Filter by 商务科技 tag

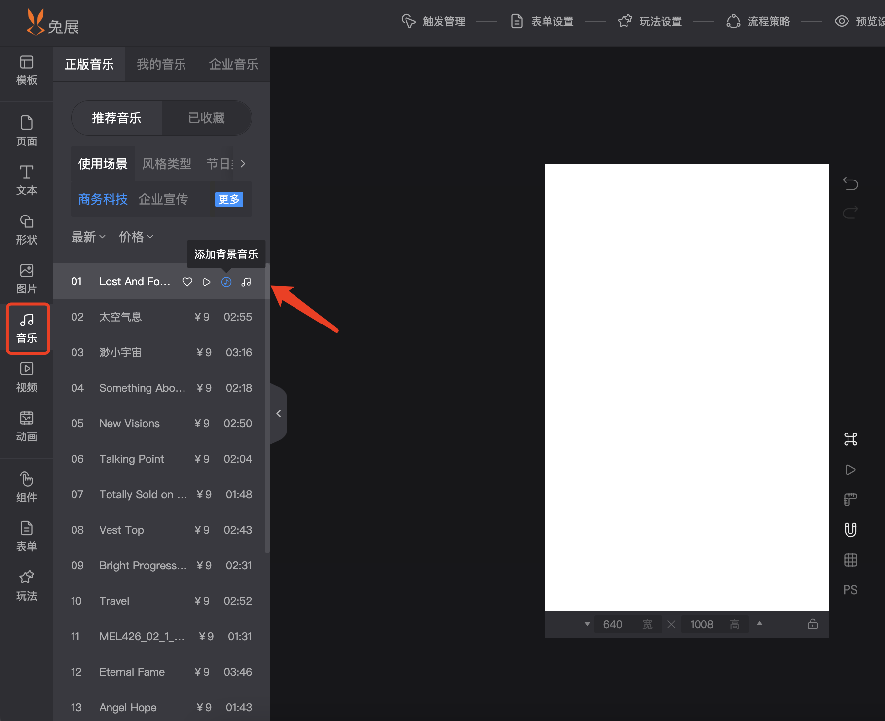click(x=103, y=199)
